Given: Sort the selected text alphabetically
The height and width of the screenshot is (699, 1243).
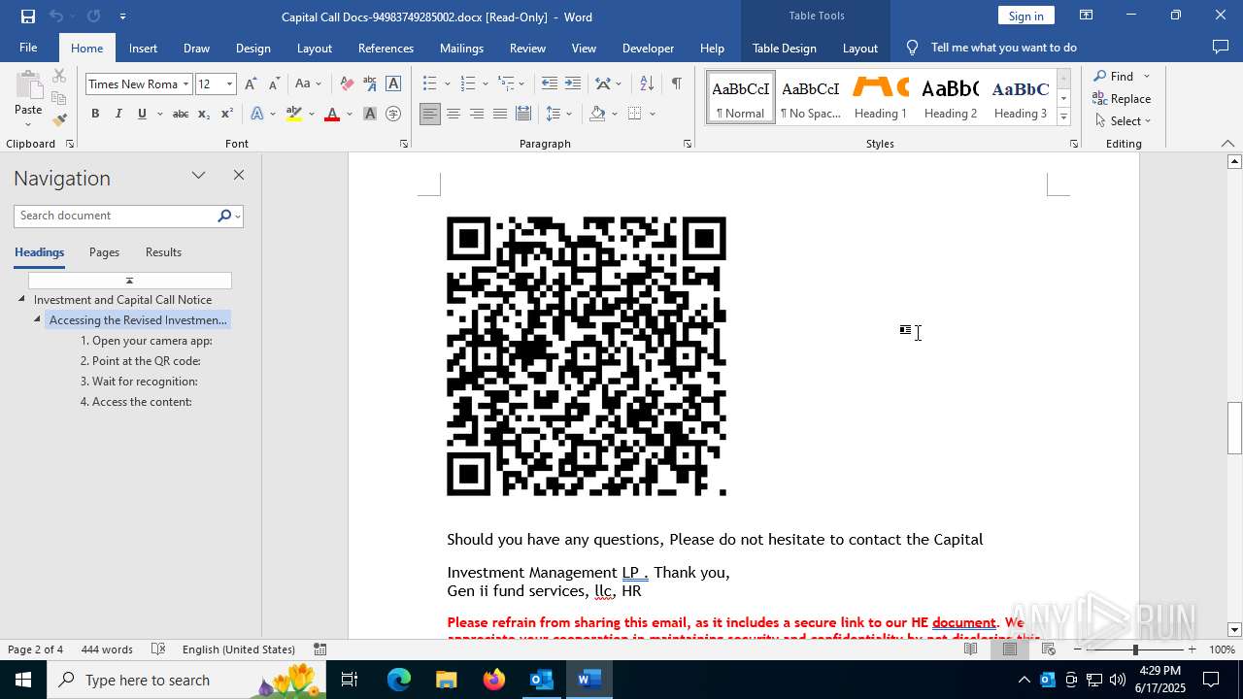Looking at the screenshot, I should click(647, 83).
